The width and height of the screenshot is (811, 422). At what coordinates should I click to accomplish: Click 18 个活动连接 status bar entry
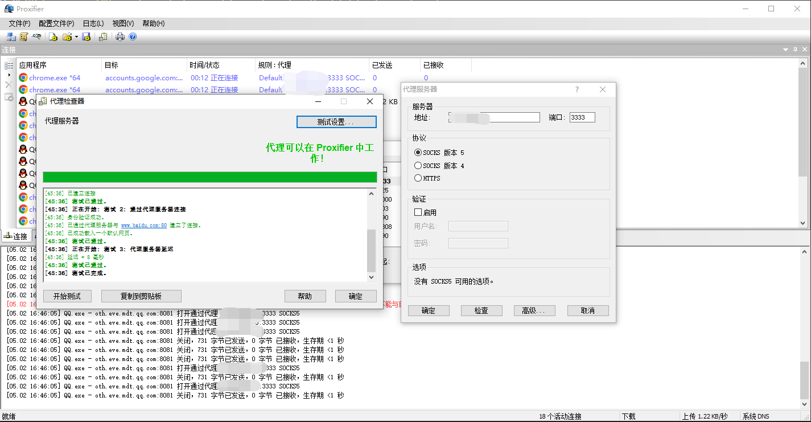(x=561, y=417)
